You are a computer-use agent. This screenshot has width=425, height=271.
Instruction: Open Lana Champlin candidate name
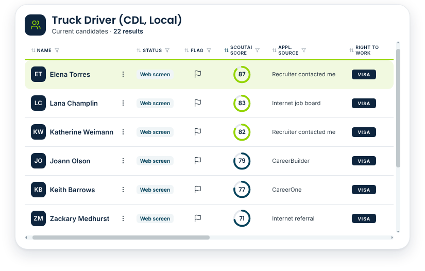point(74,104)
